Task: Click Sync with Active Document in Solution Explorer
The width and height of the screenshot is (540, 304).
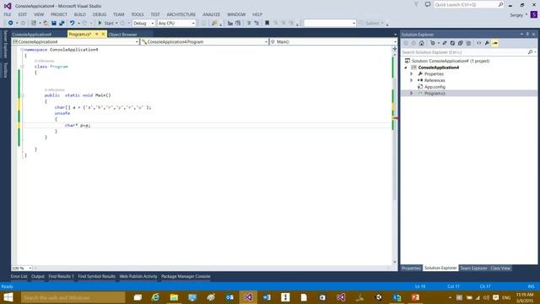Action: coord(445,43)
